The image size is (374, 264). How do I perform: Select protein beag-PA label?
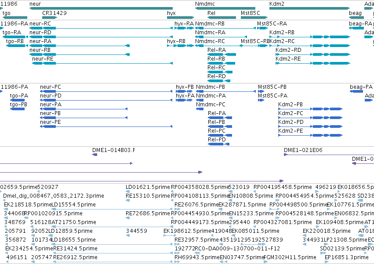pos(361,87)
